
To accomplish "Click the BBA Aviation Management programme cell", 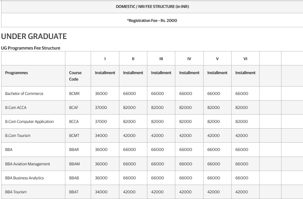I will click(28, 164).
